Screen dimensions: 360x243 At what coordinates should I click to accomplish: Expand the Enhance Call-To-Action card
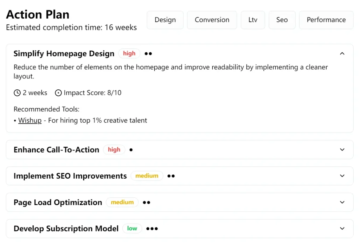coord(342,149)
